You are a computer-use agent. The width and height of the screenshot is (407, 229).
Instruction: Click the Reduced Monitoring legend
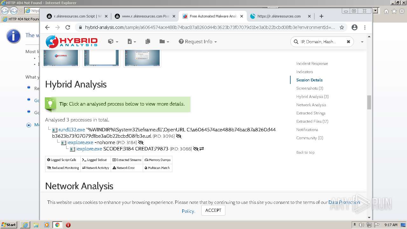(63, 168)
